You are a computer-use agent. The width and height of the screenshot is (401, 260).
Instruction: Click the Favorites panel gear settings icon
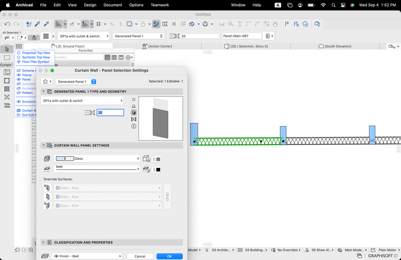[128, 57]
